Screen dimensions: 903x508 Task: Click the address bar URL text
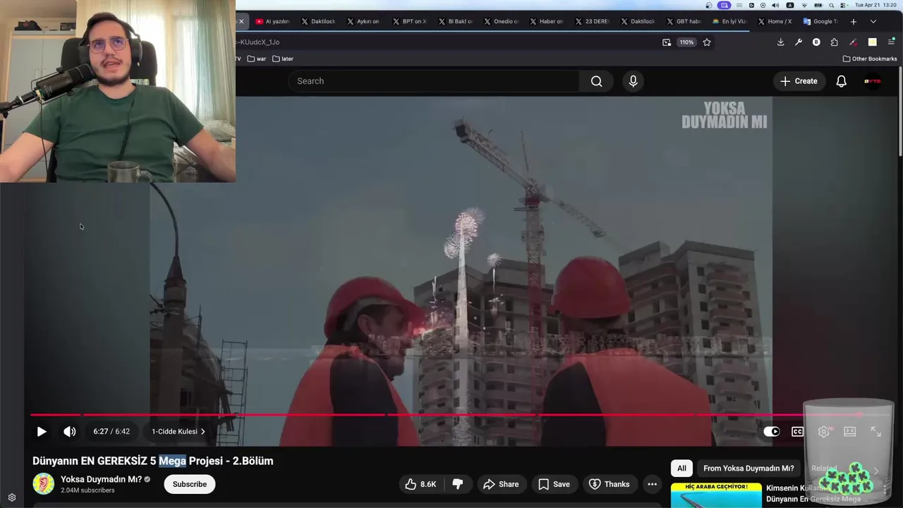[x=258, y=42]
